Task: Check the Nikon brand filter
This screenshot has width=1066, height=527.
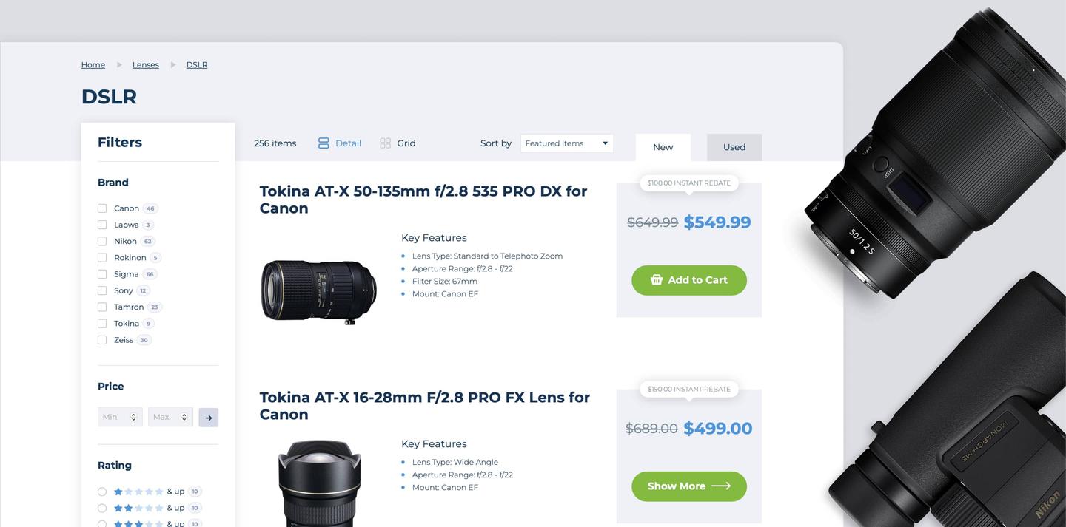Action: point(102,241)
